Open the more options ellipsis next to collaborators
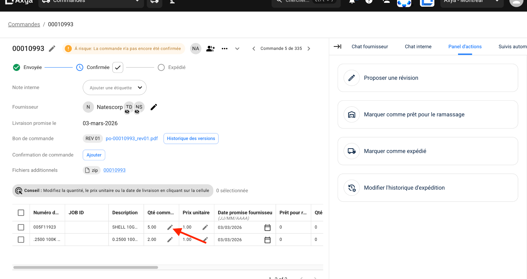The width and height of the screenshot is (527, 279). click(x=224, y=48)
